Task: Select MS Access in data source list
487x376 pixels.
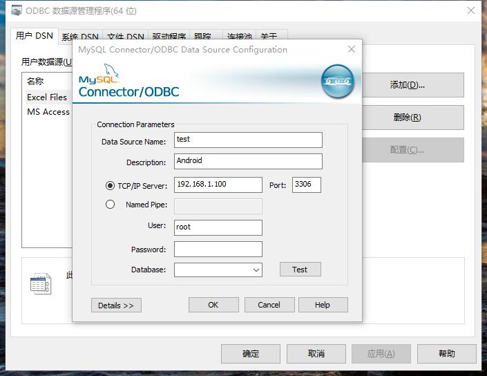Action: point(48,112)
